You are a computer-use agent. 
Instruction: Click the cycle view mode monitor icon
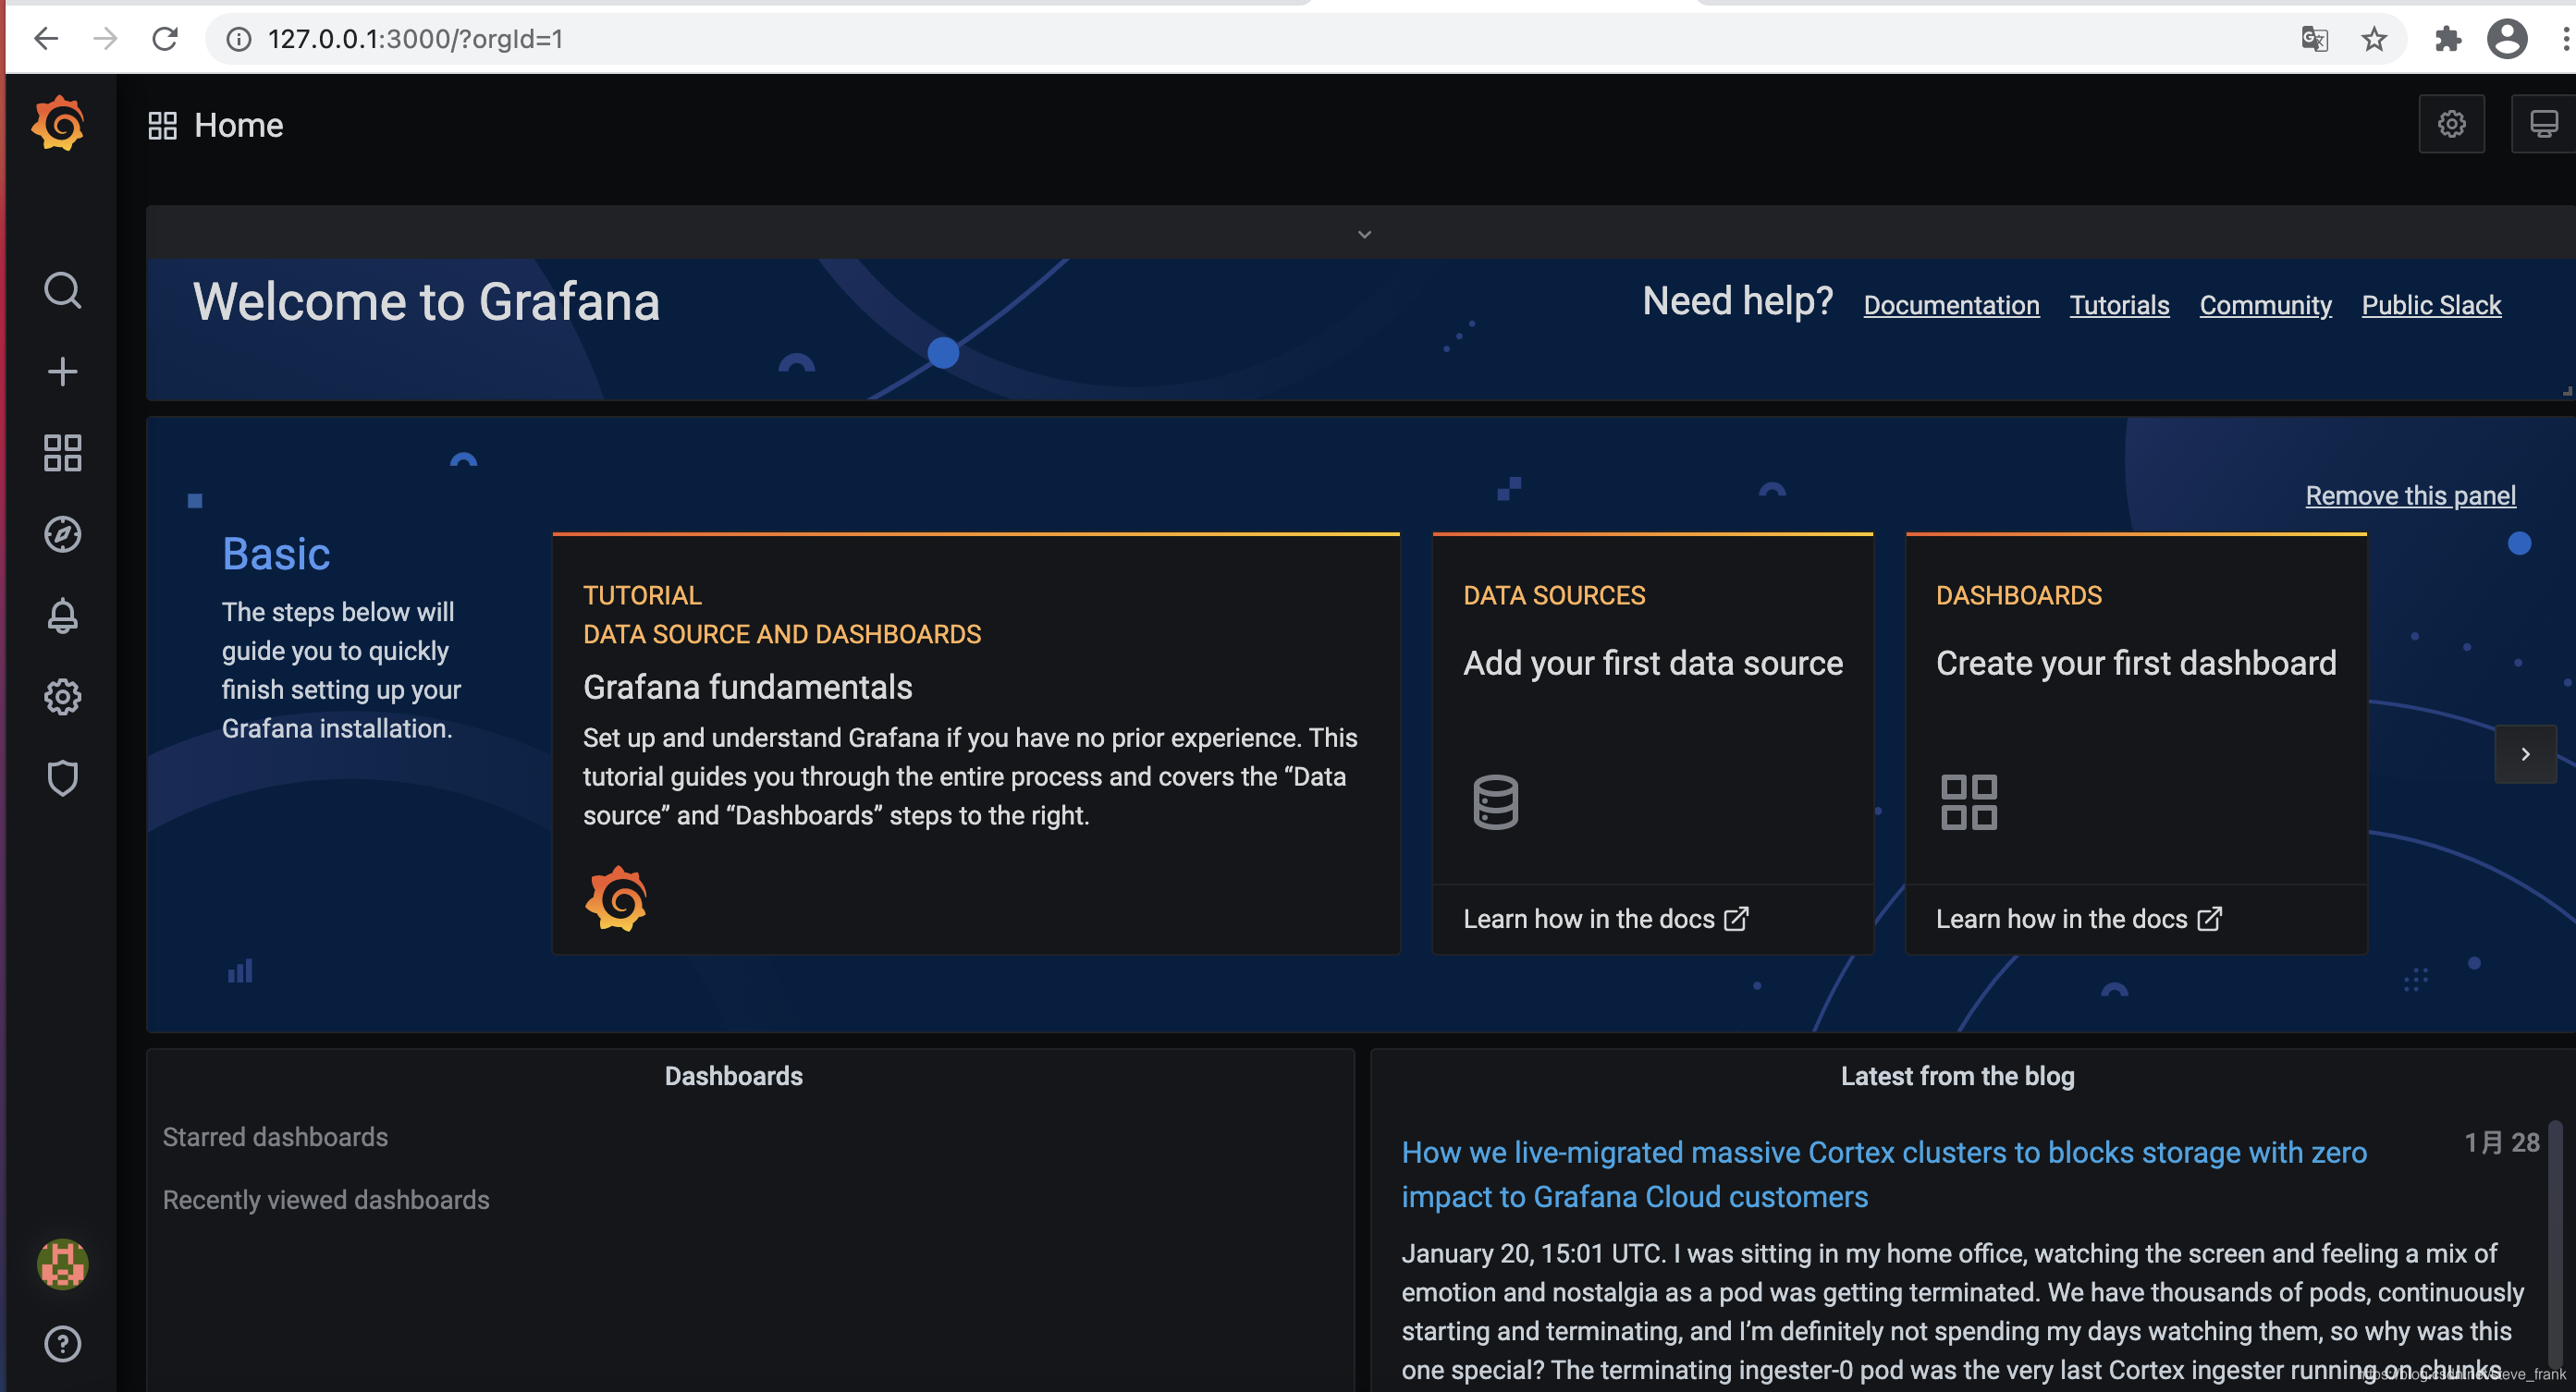pos(2543,124)
